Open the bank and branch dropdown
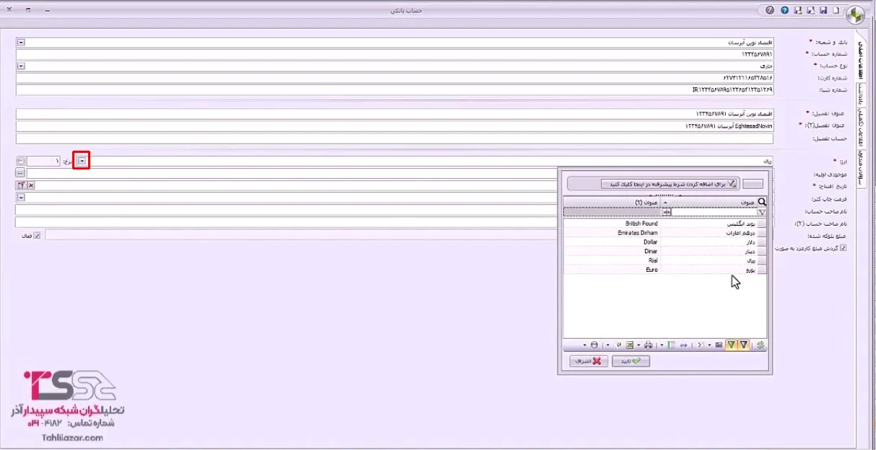 click(20, 43)
